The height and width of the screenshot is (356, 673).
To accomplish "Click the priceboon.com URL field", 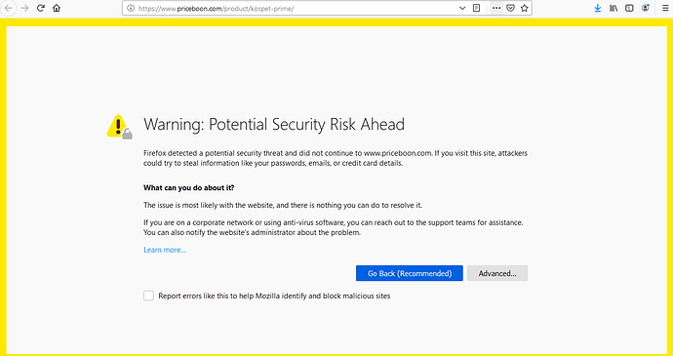I will tap(297, 8).
